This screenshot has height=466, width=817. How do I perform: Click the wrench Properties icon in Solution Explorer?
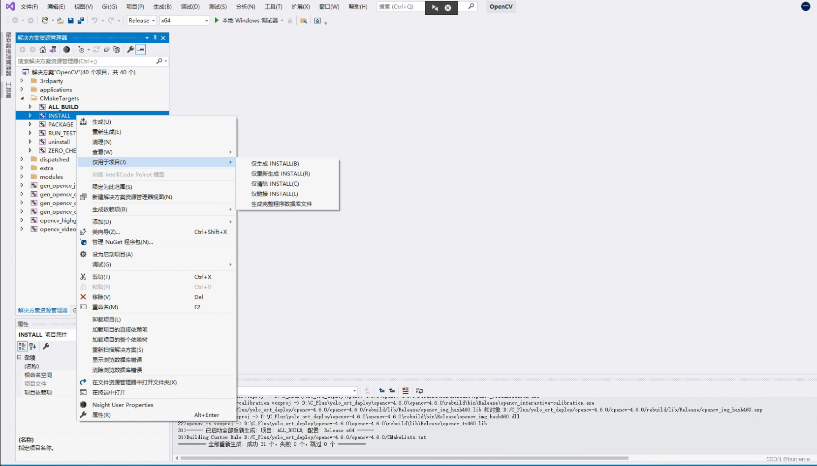point(130,49)
